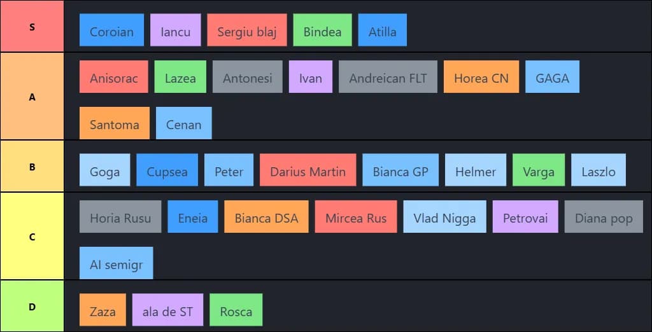The image size is (652, 332).
Task: Choose the purple Petrovai tile
Action: (x=525, y=218)
